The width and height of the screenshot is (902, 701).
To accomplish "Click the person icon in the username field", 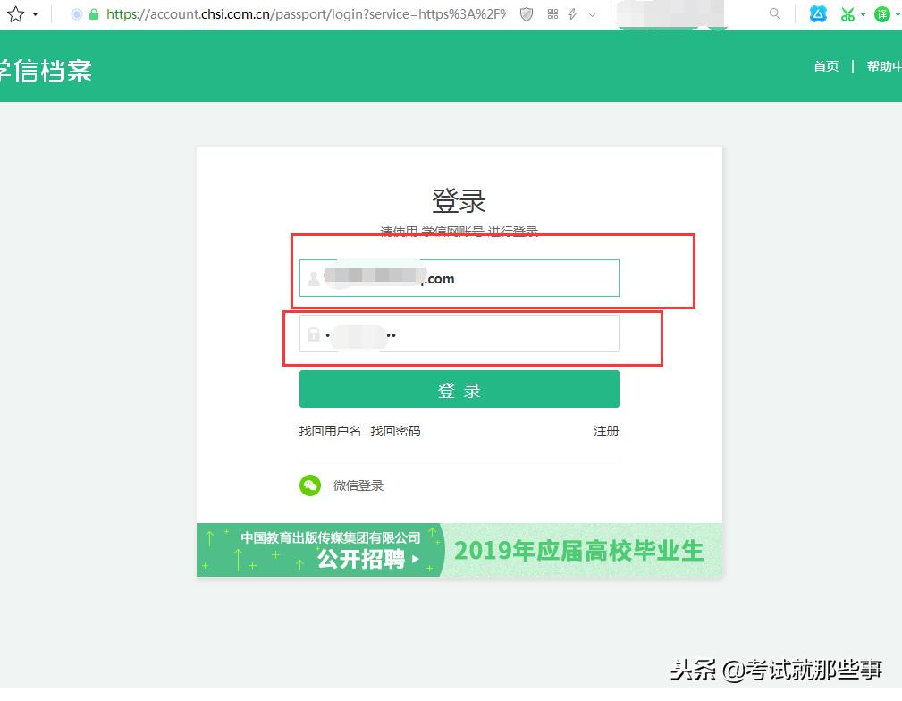I will point(313,278).
